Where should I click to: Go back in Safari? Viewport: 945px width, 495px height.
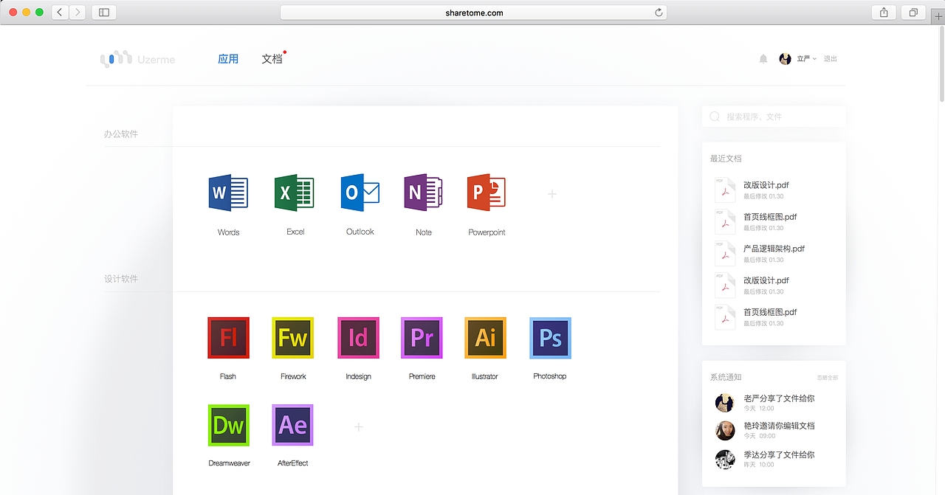click(x=60, y=13)
